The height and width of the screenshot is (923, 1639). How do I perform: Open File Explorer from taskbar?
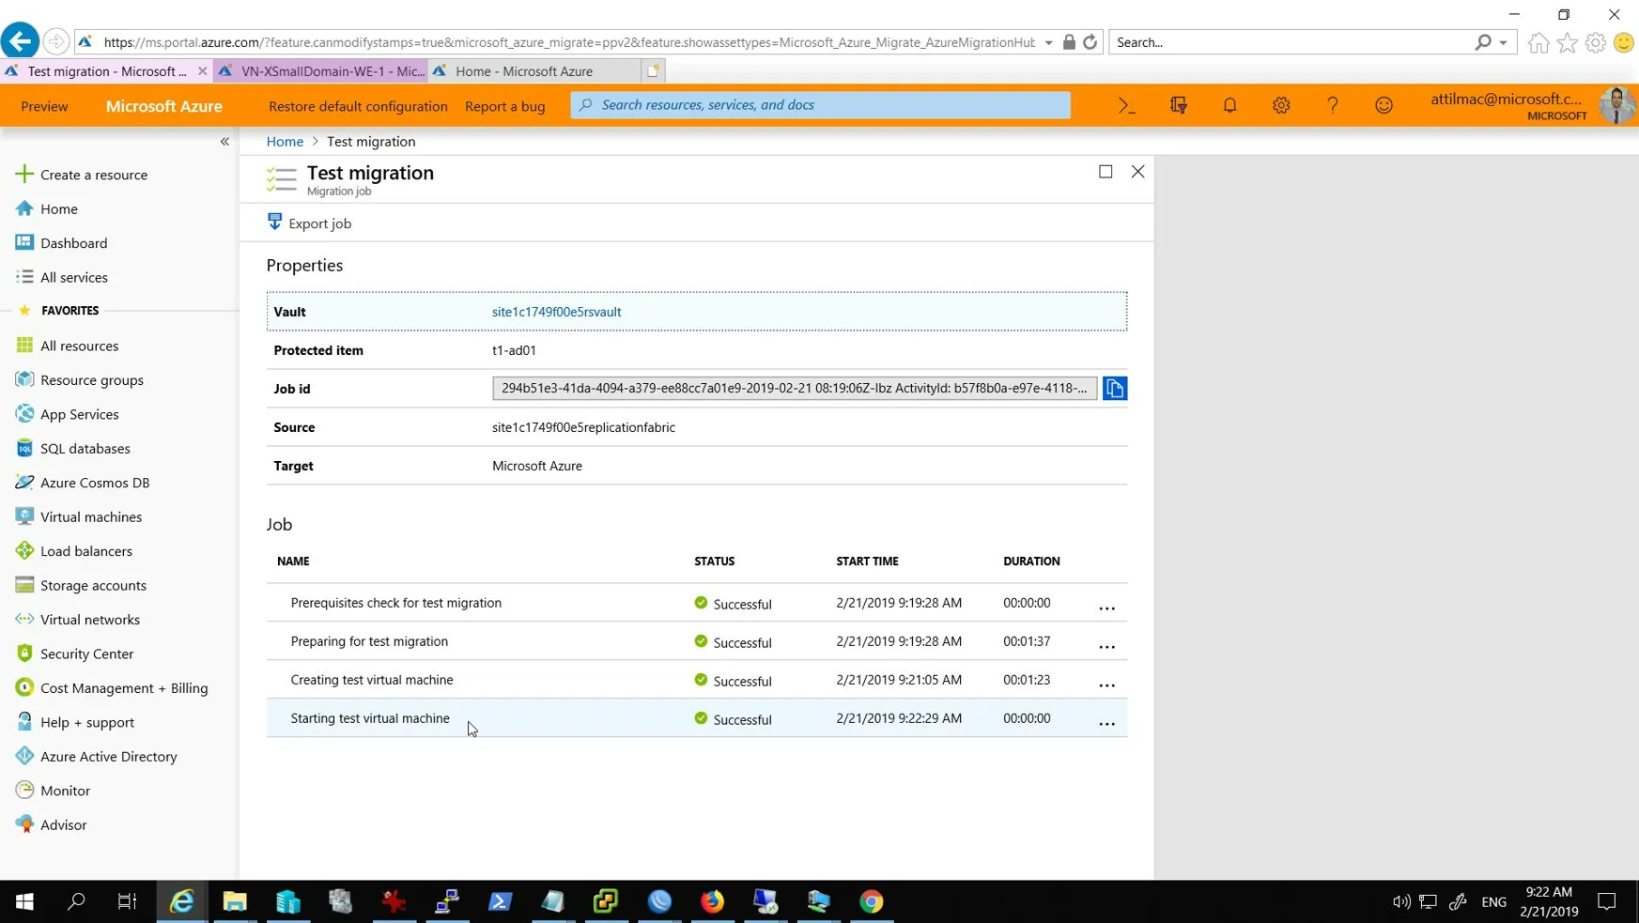(235, 901)
